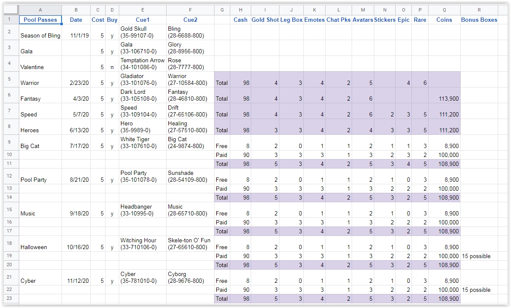Click the 'Valentine' cell

tap(40, 64)
